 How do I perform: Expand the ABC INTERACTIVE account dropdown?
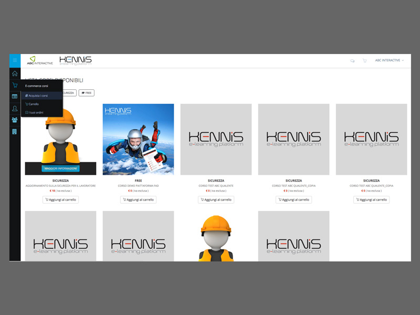(x=389, y=60)
